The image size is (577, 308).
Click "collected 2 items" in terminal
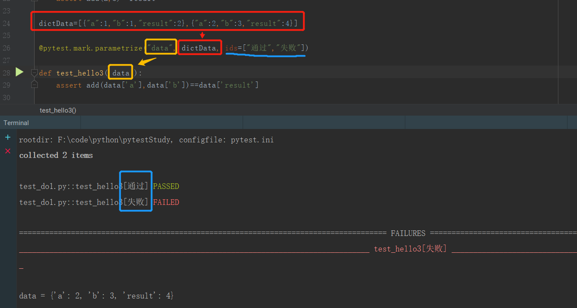coord(56,155)
